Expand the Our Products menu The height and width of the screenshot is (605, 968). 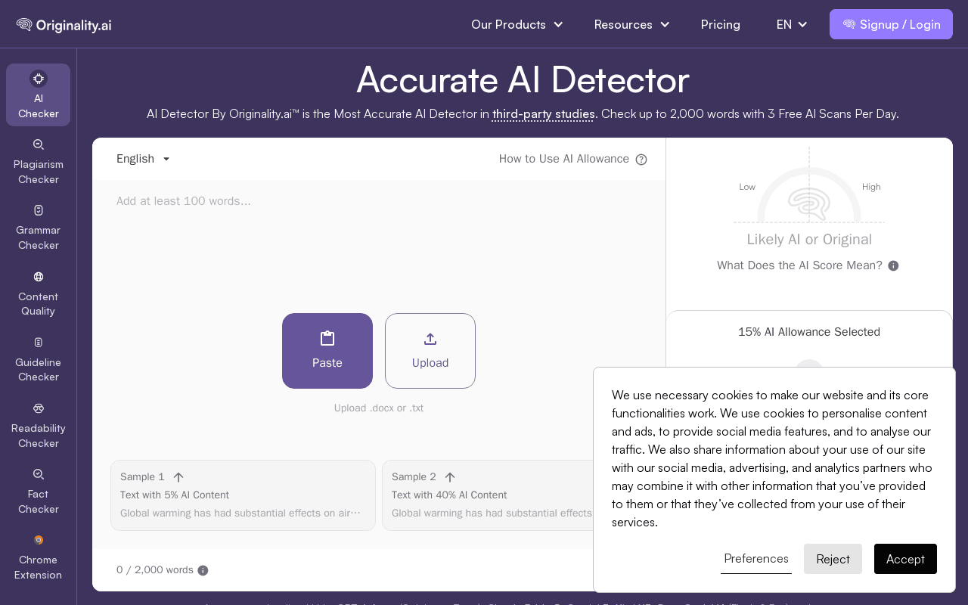coord(517,24)
